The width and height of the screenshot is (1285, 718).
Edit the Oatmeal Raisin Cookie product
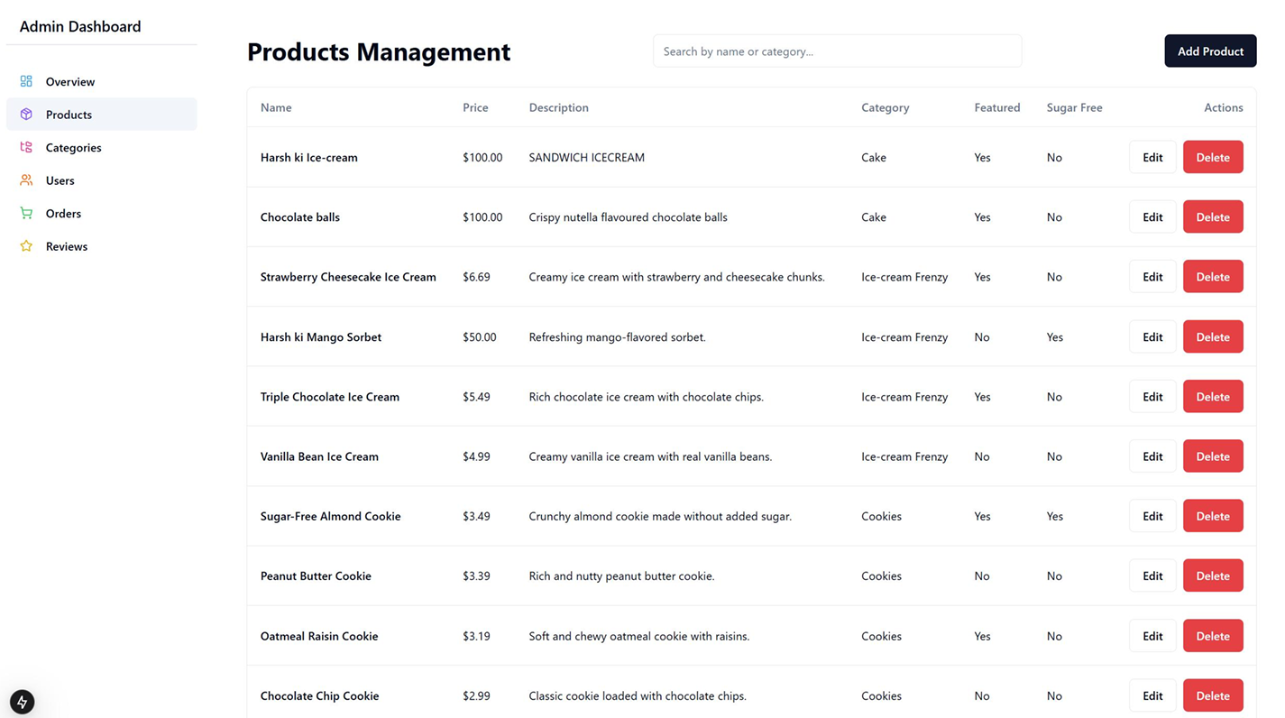click(1152, 636)
